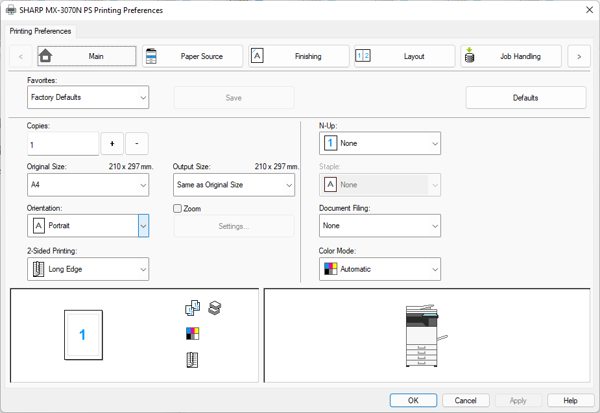Open the Orientation dropdown

143,226
